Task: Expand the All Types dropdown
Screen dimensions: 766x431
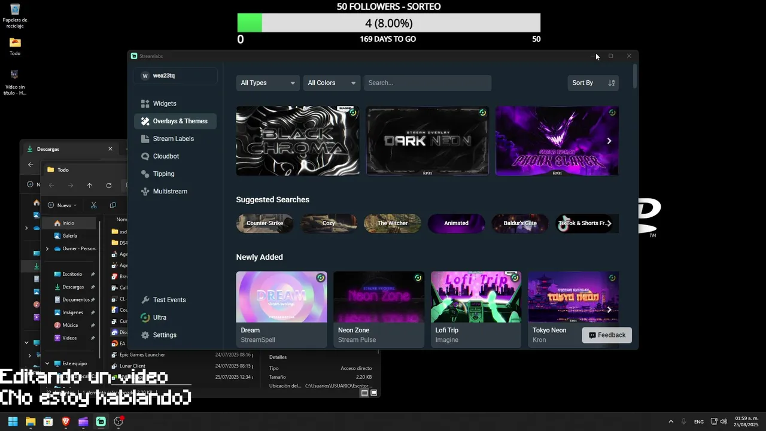Action: (268, 83)
